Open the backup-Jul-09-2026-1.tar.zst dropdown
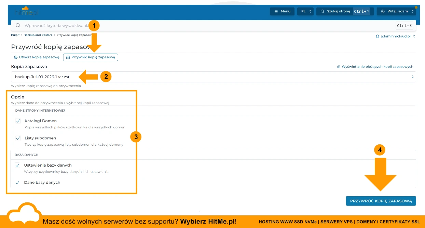The image size is (425, 228). click(x=214, y=77)
